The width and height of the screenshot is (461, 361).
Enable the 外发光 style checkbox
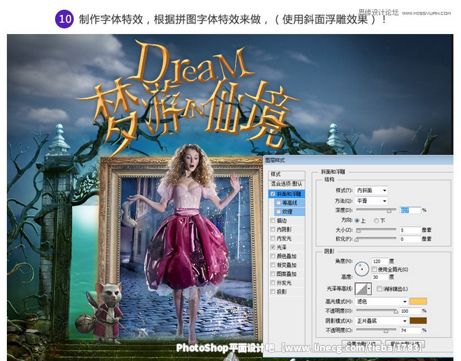click(x=273, y=283)
